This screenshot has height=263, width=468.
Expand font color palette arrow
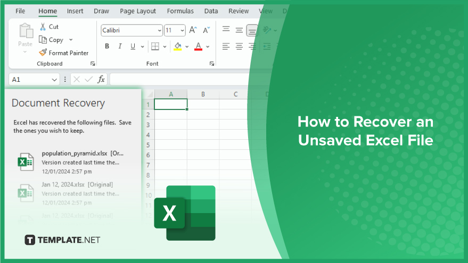208,46
